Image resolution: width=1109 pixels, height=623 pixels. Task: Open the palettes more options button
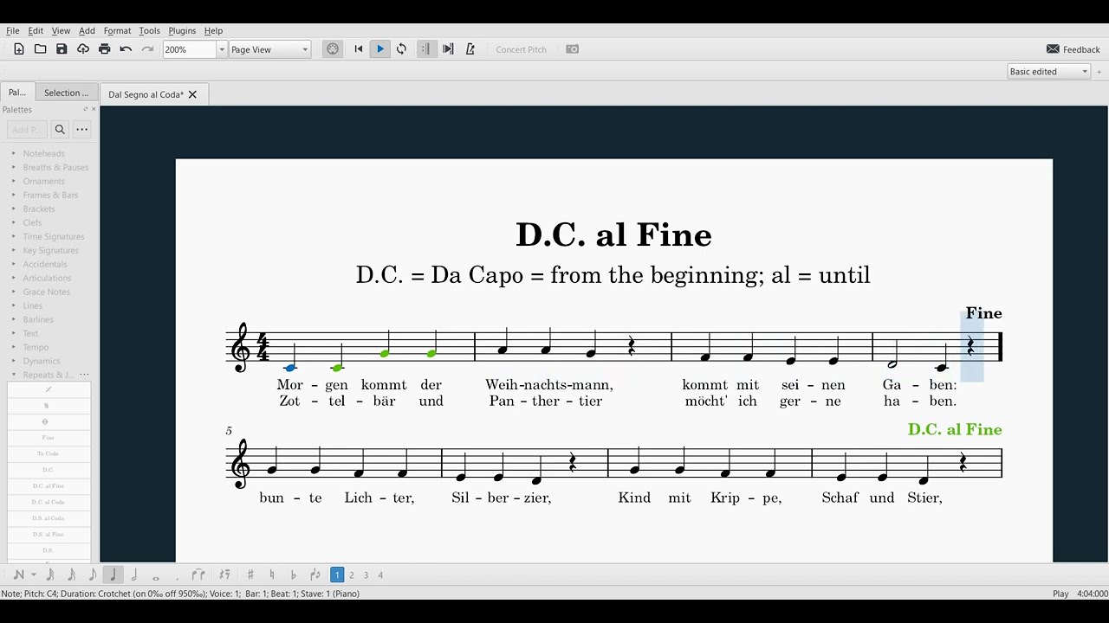81,130
